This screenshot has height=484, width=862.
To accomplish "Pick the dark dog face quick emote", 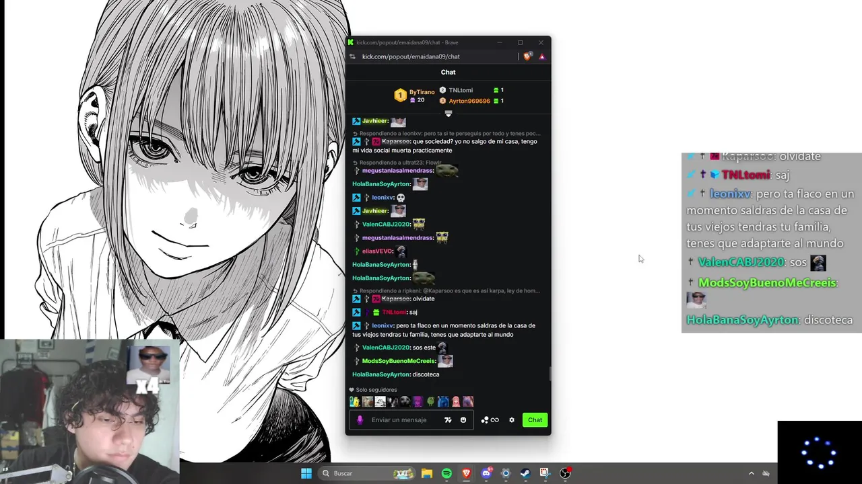I will [405, 401].
